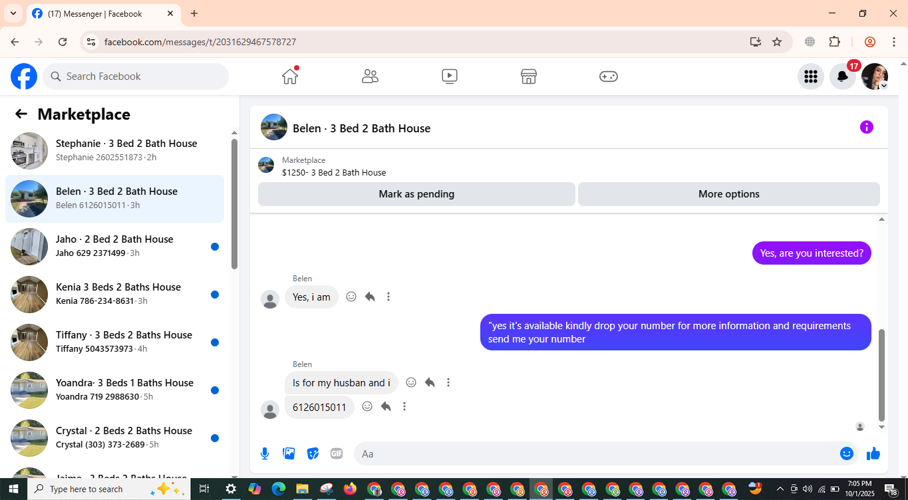The width and height of the screenshot is (908, 500).
Task: Click the Search Facebook field
Action: point(136,76)
